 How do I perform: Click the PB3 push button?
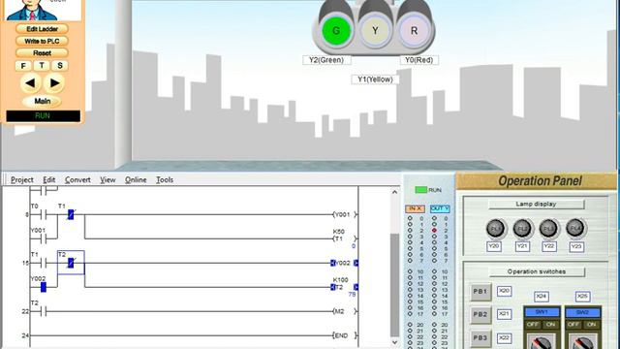(x=480, y=338)
